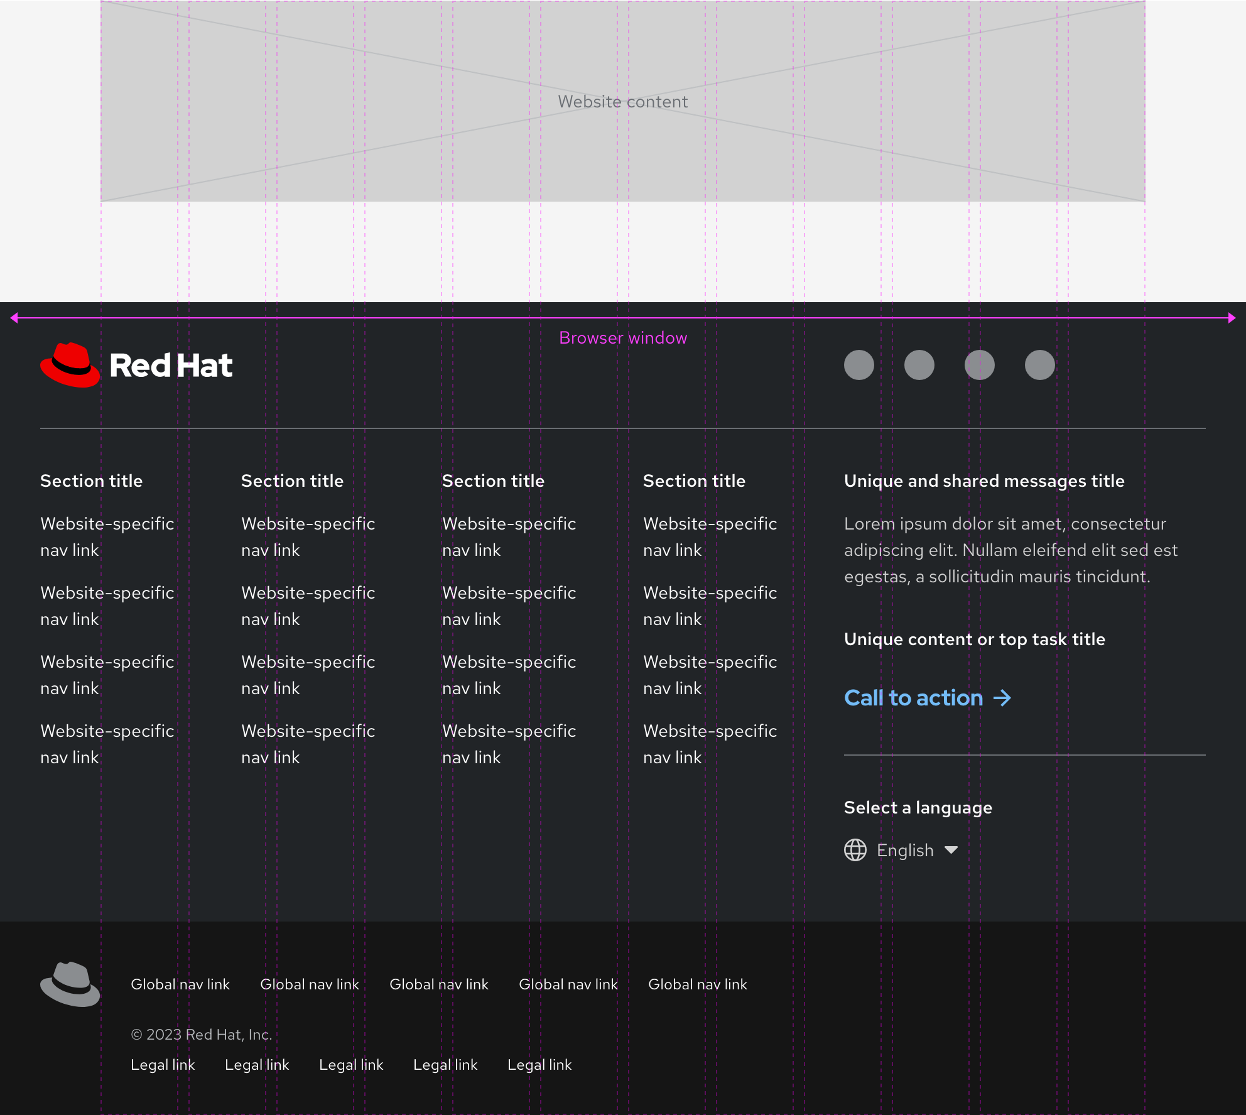Open the first Global nav link
The width and height of the screenshot is (1246, 1115).
(x=180, y=984)
